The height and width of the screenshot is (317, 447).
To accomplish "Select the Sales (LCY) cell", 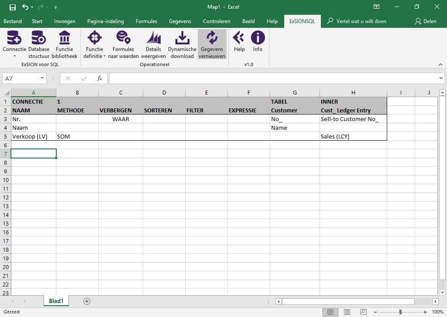I will [x=353, y=136].
